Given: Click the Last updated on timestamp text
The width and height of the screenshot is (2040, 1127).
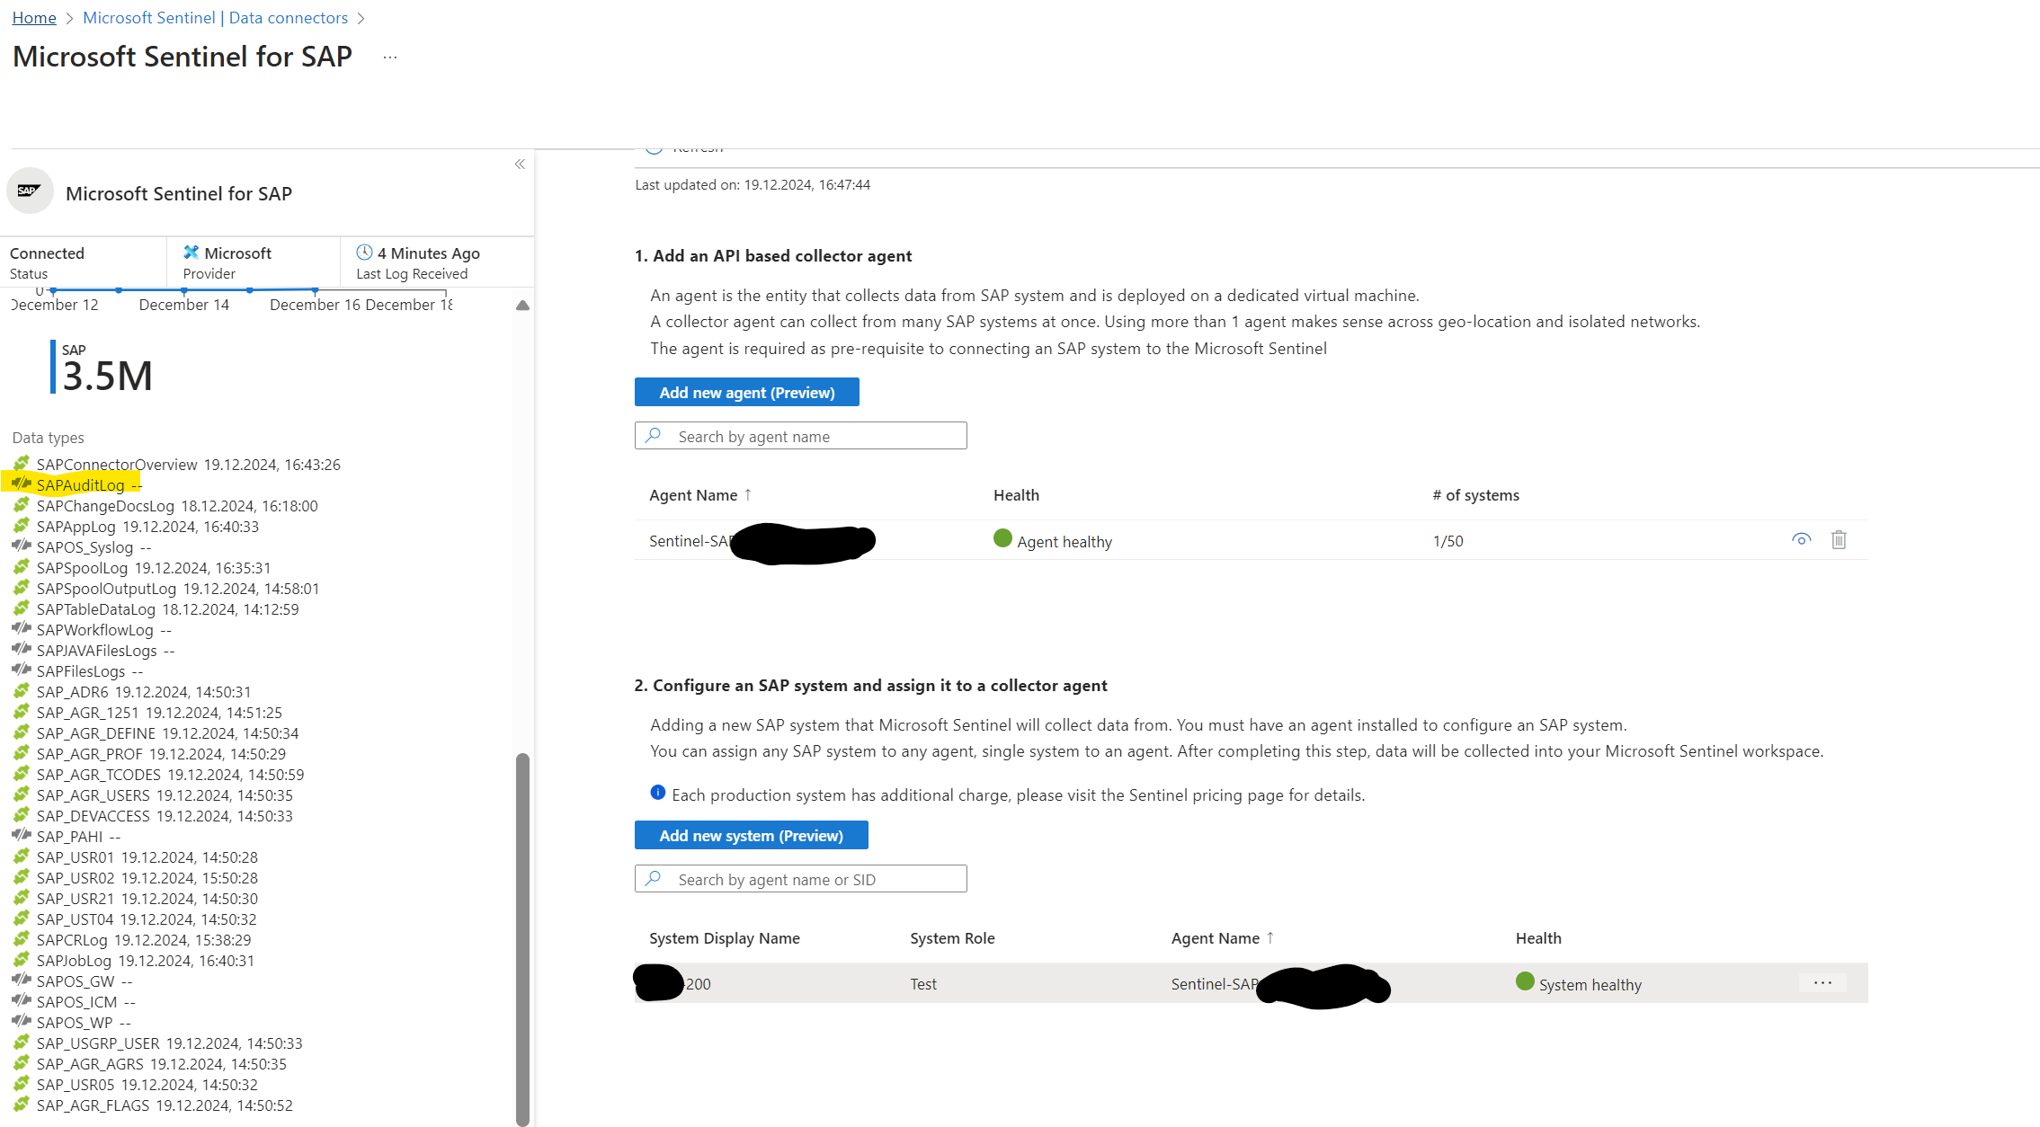Looking at the screenshot, I should tap(753, 184).
